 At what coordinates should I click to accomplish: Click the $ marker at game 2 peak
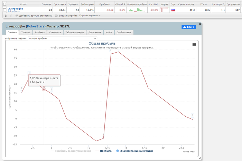pyautogui.click(x=29, y=73)
